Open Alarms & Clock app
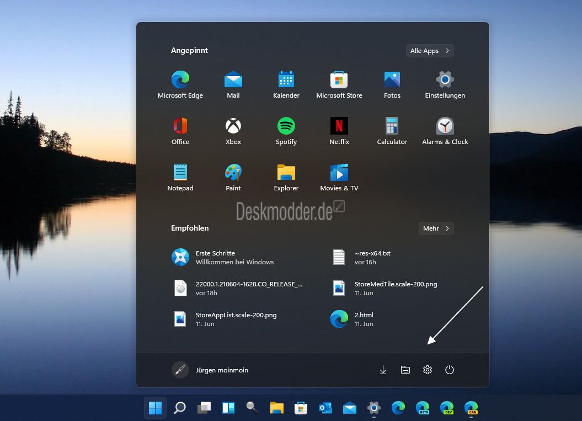582x421 pixels. [445, 131]
